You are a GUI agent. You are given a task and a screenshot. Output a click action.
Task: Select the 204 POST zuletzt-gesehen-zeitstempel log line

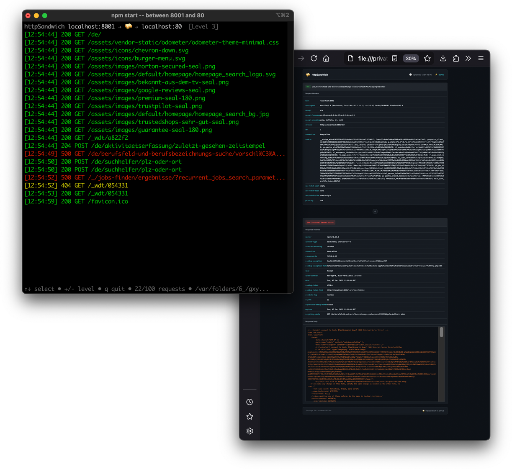[x=144, y=146]
